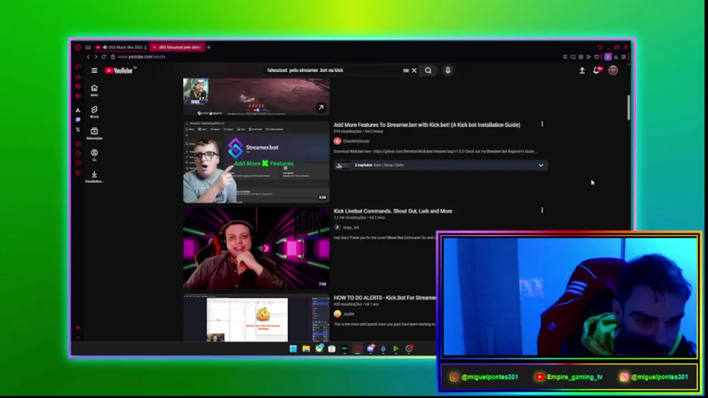Viewport: 708px width, 398px height.
Task: Open channel avatar under 'Add More Features' video
Action: (x=337, y=141)
